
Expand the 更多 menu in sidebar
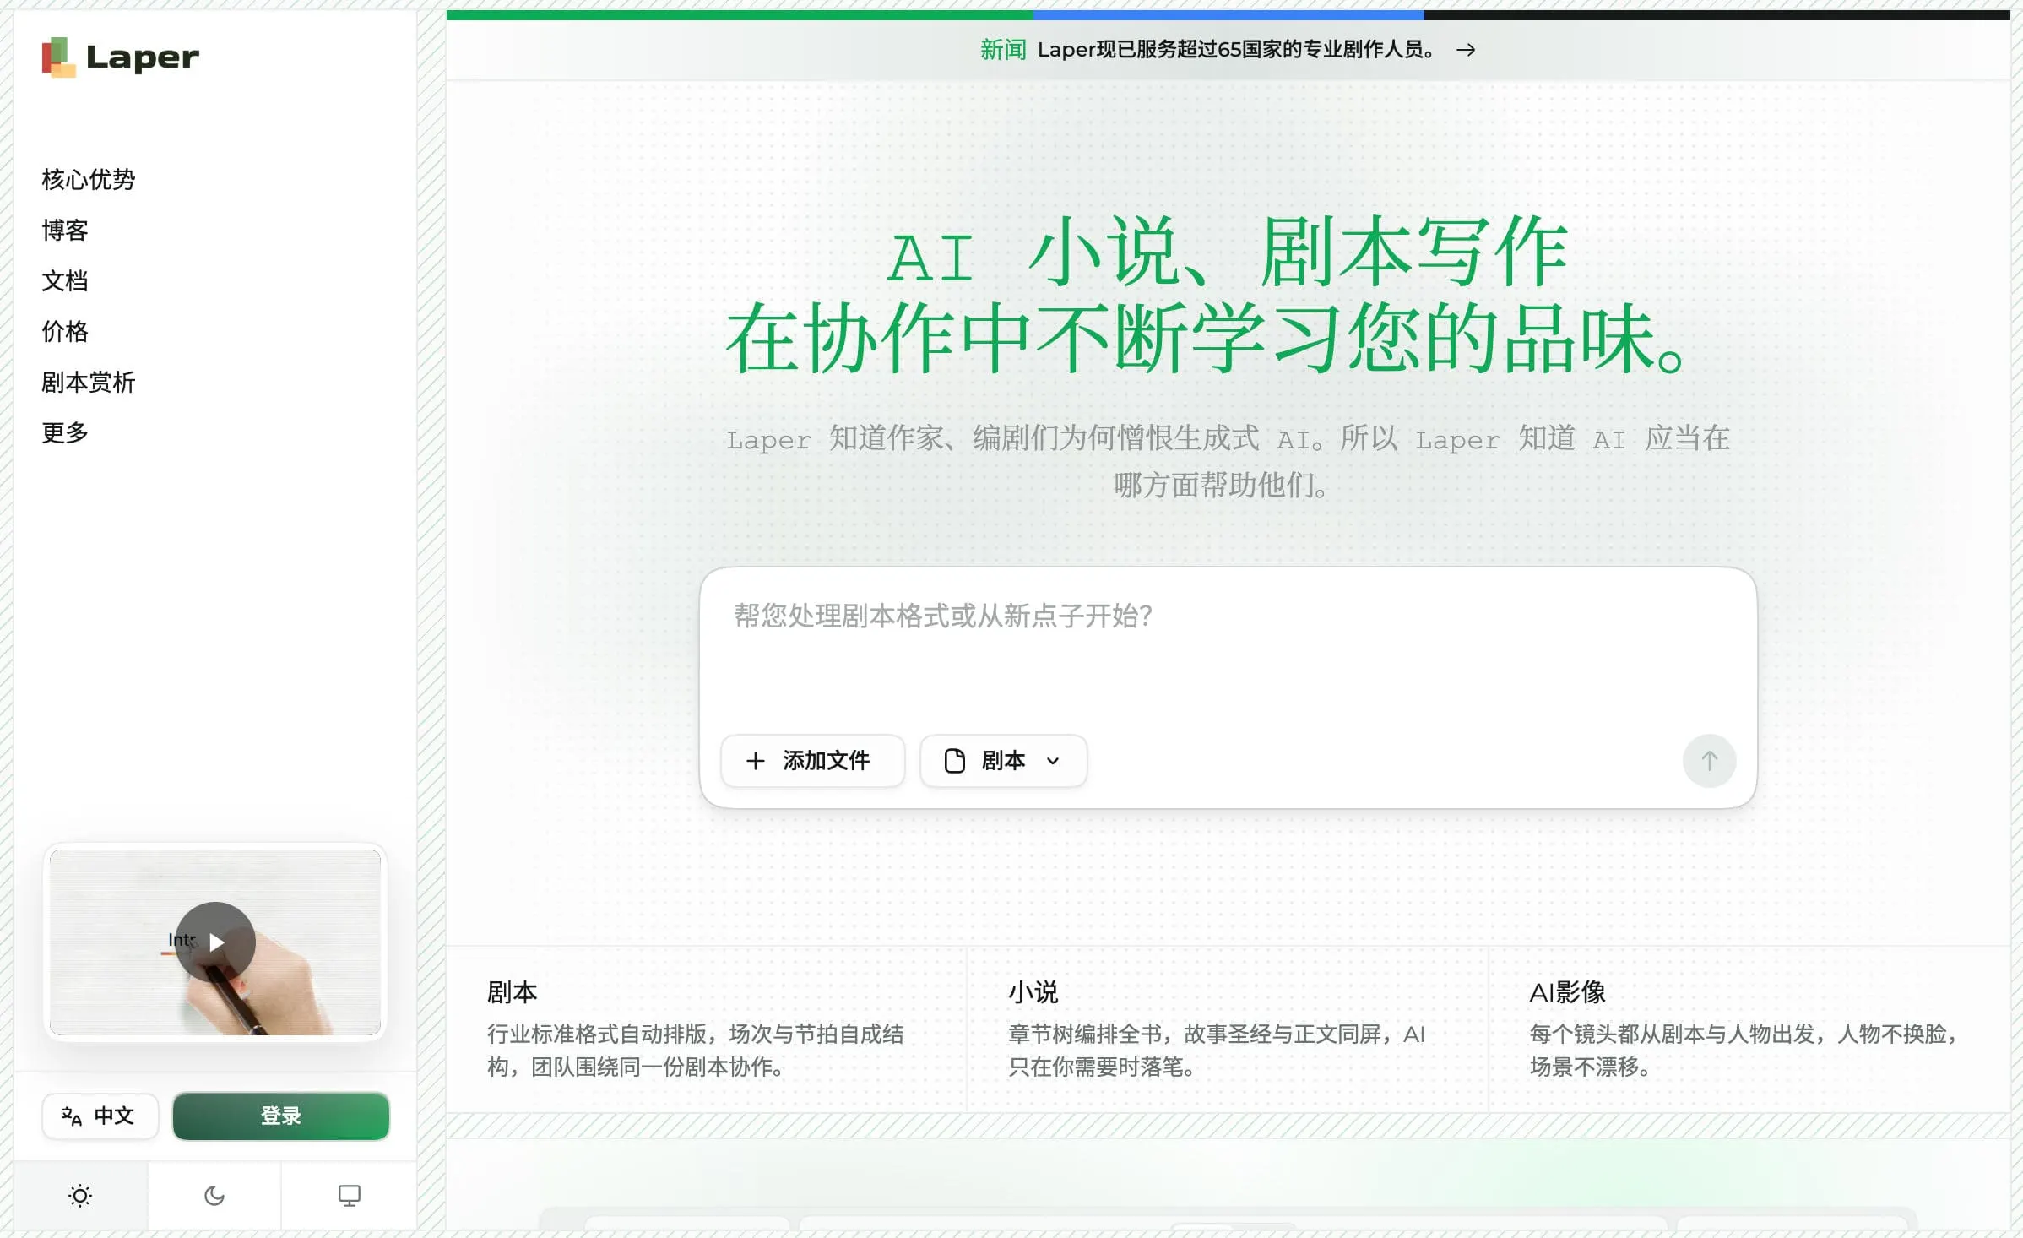tap(65, 432)
